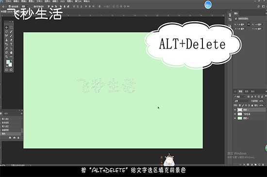The width and height of the screenshot is (267, 177).
Task: Switch to the 路径 (Paths) tab
Action: coord(253,92)
